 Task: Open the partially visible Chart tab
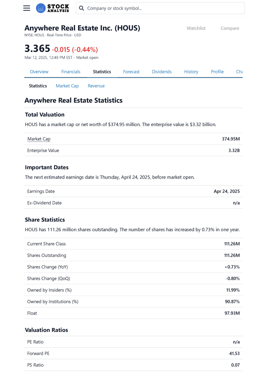(x=239, y=72)
